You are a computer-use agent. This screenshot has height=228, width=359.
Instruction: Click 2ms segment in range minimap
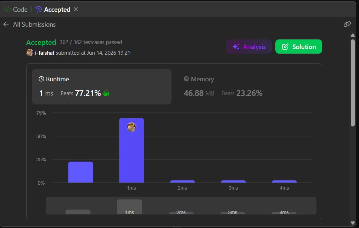point(181,213)
